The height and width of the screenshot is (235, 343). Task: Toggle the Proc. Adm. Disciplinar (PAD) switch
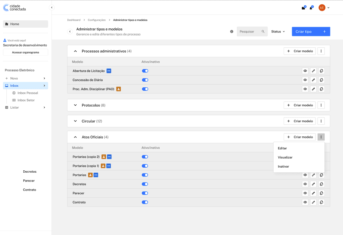point(145,89)
